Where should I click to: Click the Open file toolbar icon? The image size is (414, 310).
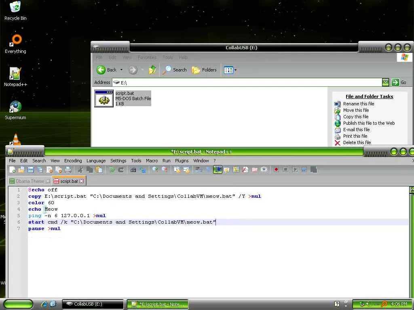pyautogui.click(x=21, y=170)
